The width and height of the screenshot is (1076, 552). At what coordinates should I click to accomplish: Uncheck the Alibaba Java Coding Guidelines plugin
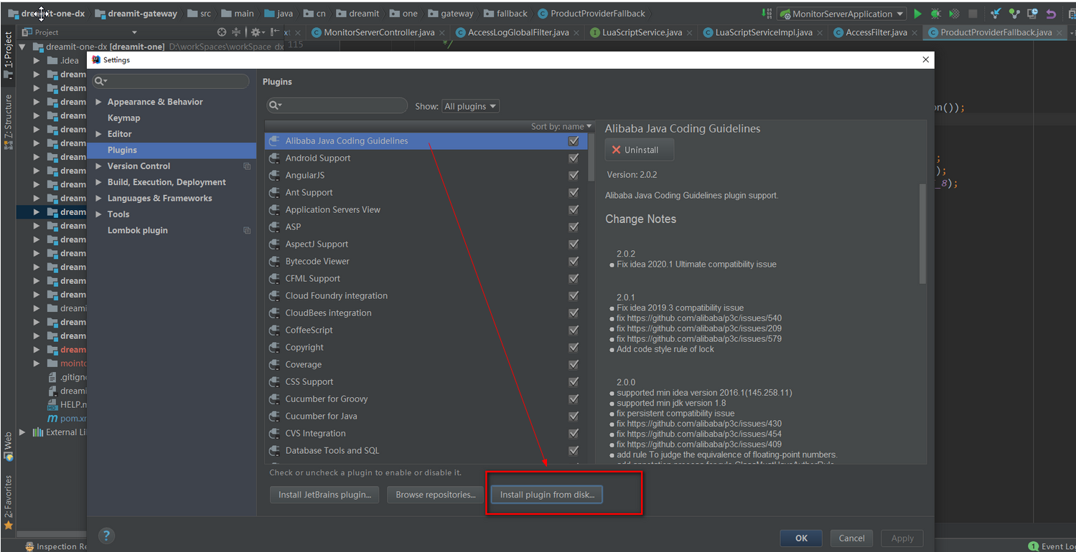(x=573, y=141)
